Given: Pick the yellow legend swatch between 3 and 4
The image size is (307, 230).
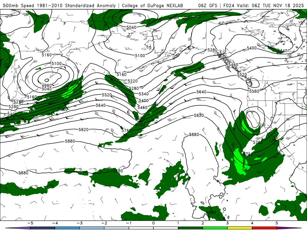Looking at the screenshot, I should (240, 228).
